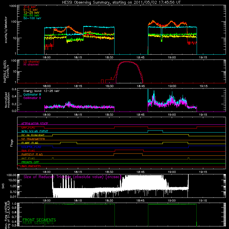Click the Normalized modulation axis label
Image resolution: width=229 pixels, height=229 pixels.
coord(7,100)
